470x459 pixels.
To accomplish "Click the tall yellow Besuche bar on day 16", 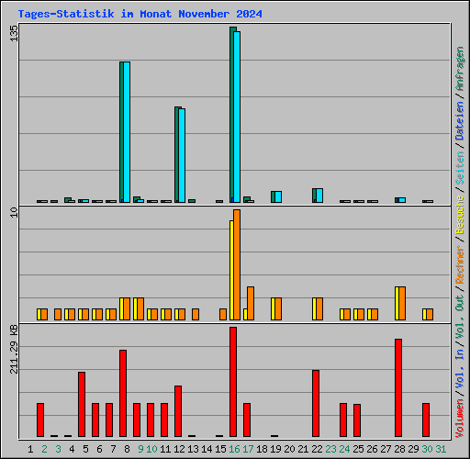I will click(x=231, y=271).
